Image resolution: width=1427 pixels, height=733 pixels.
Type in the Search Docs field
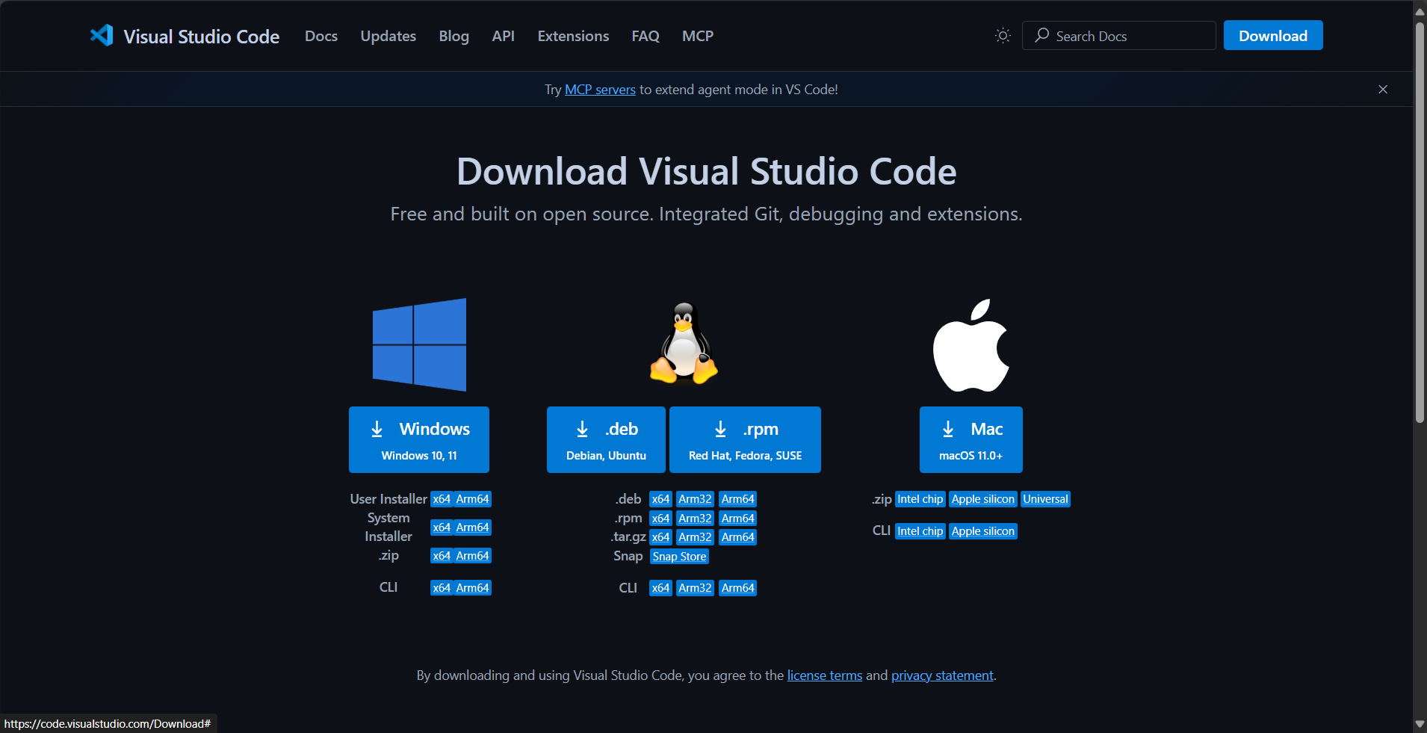tap(1128, 36)
